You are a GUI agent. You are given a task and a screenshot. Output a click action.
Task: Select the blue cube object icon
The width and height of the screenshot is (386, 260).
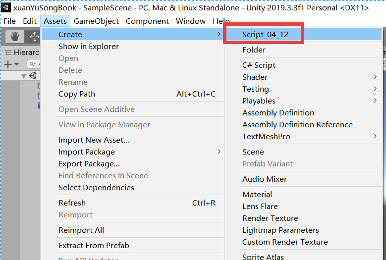(39, 106)
